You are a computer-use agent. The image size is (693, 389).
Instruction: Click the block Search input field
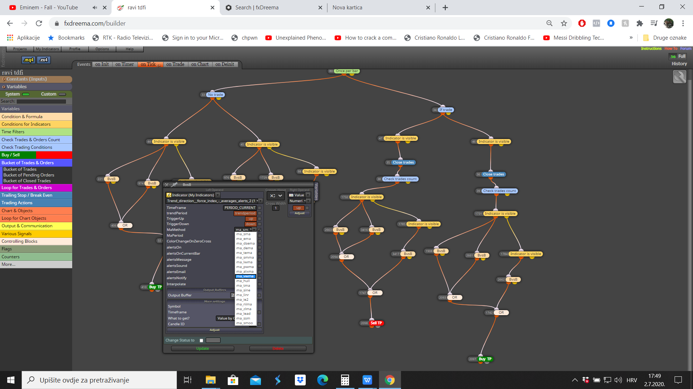pyautogui.click(x=42, y=102)
